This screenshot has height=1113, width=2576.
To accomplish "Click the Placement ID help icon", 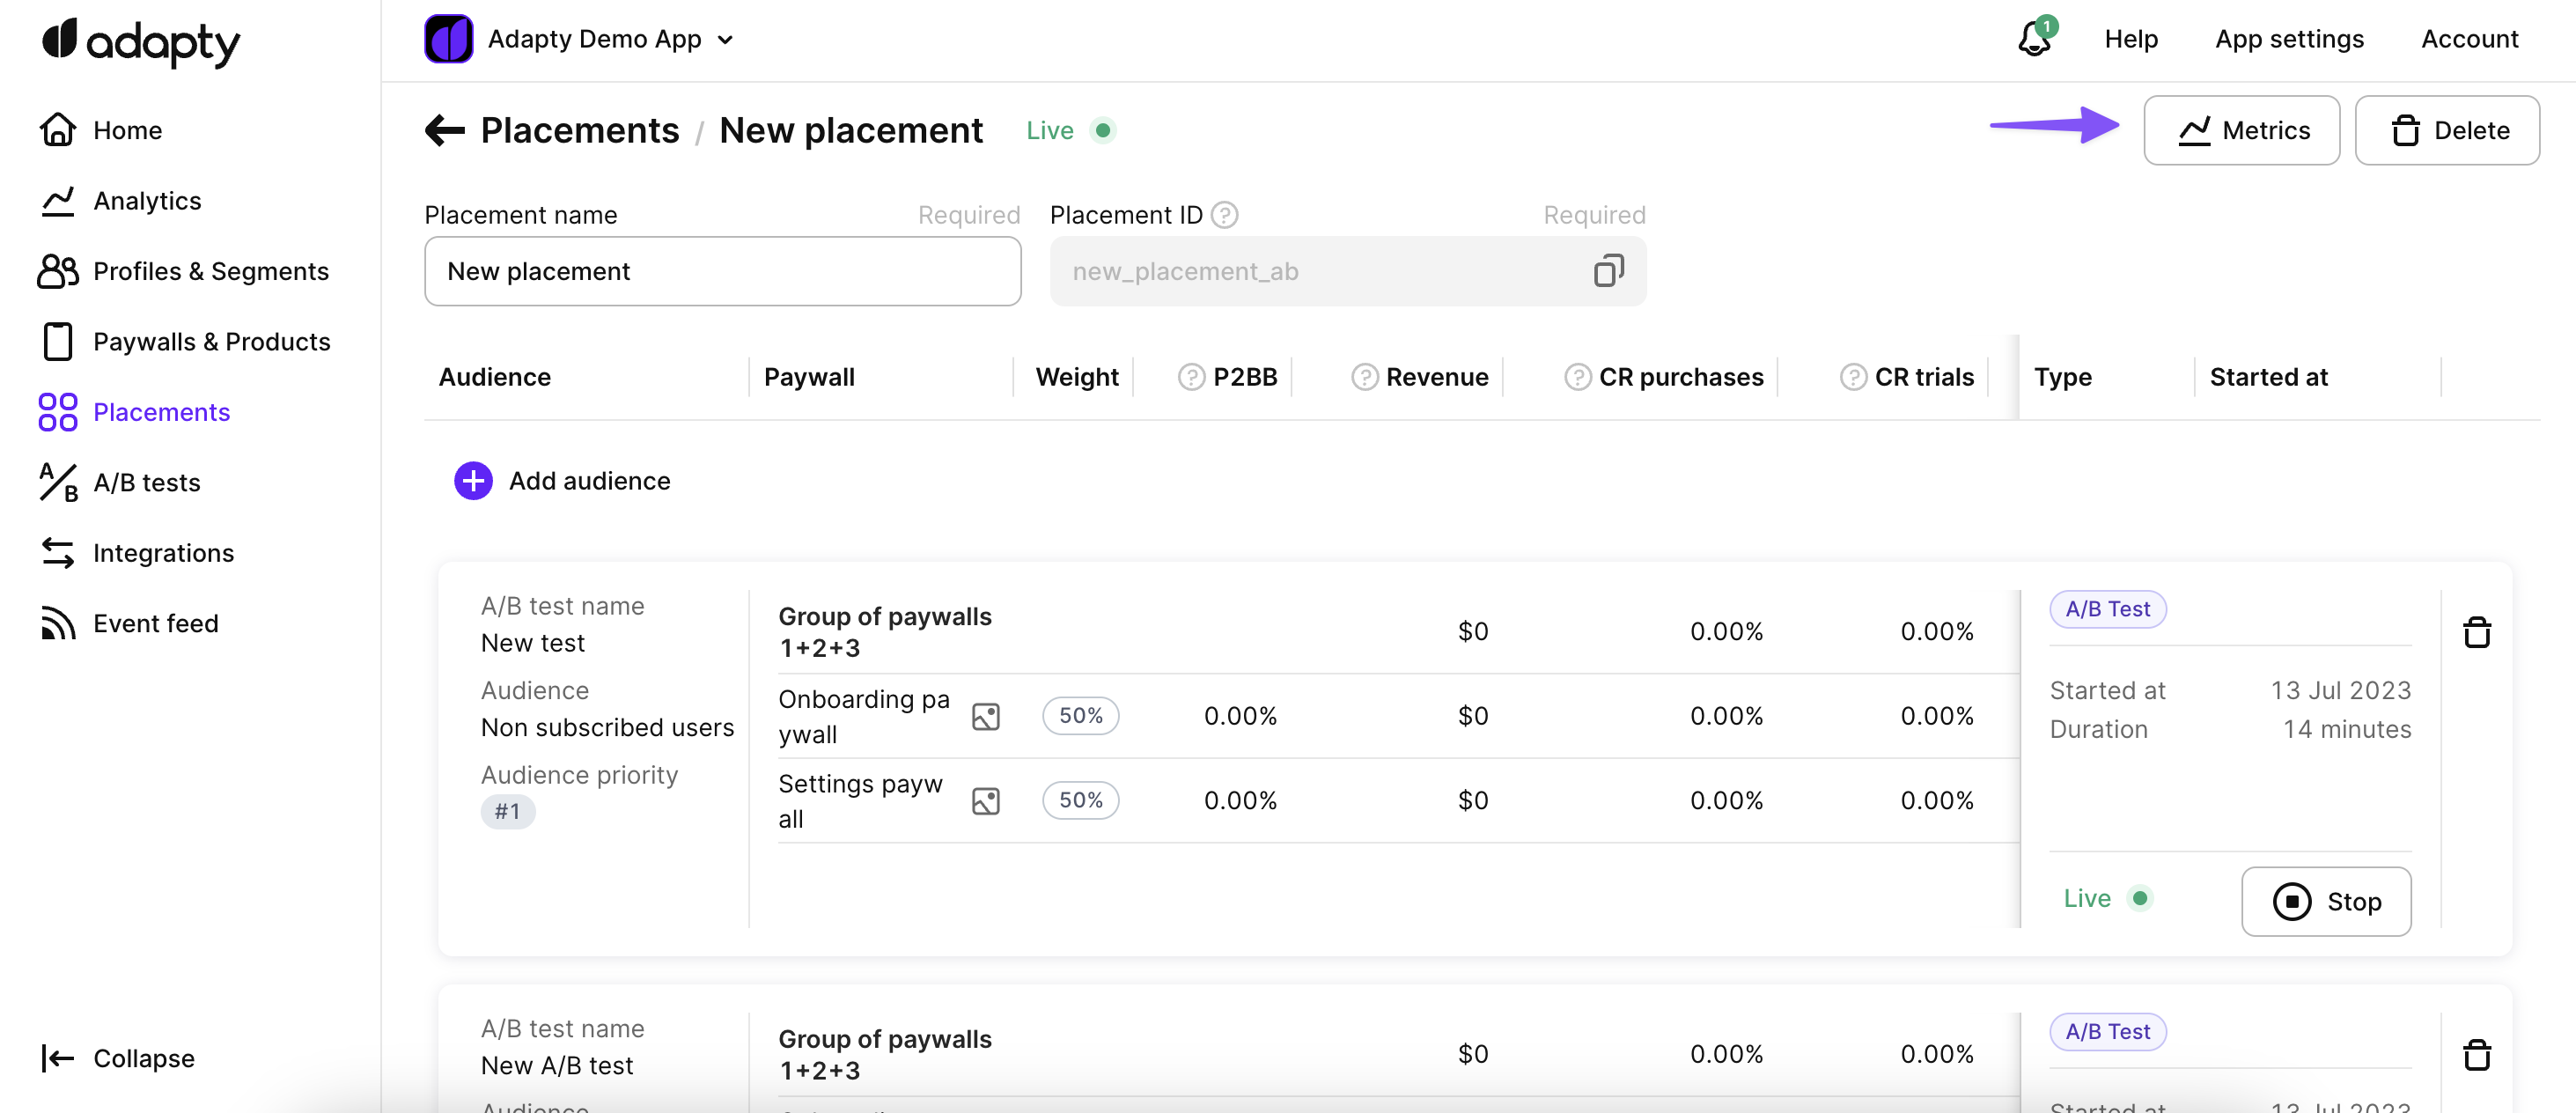I will (x=1224, y=215).
